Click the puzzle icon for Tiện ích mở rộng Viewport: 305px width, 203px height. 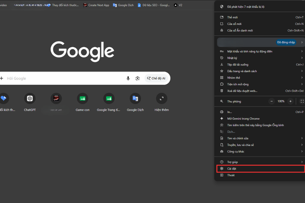pos(222,84)
